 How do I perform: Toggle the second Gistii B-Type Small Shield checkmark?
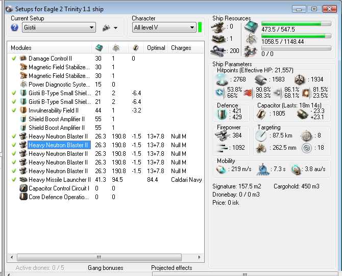[14, 102]
